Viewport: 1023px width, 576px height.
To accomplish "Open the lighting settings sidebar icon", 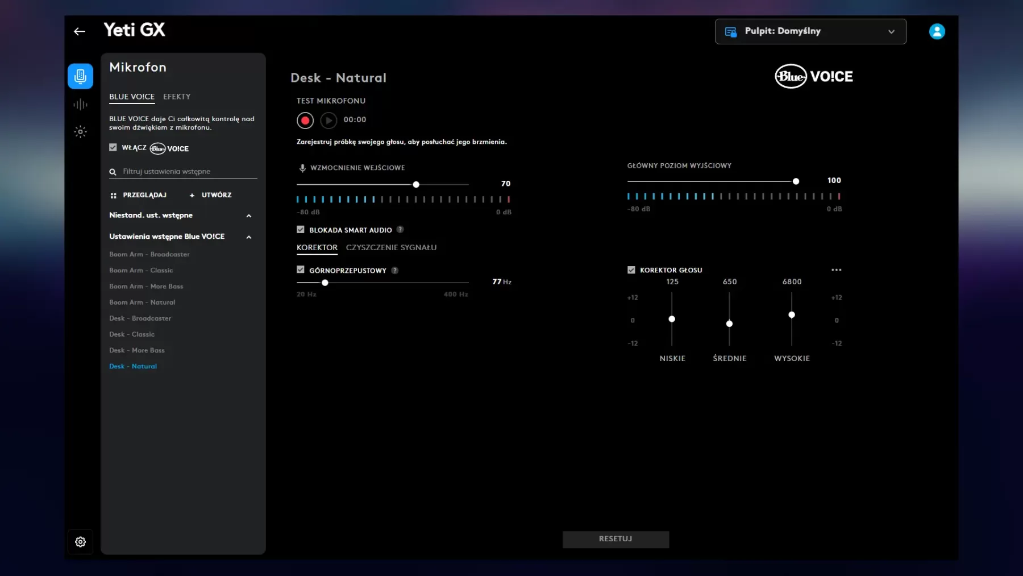I will (x=80, y=132).
